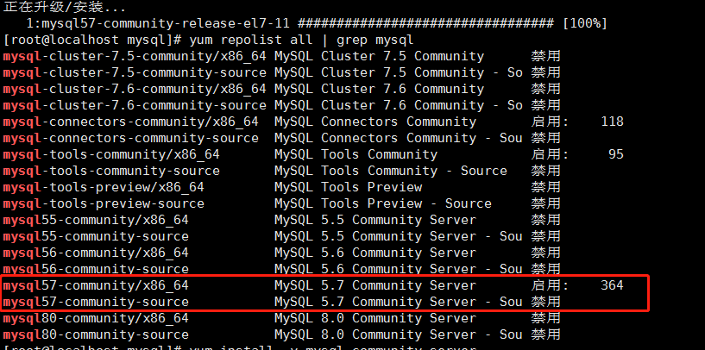Select repo ID mysql57-community-source
This screenshot has height=350, width=705.
click(96, 302)
